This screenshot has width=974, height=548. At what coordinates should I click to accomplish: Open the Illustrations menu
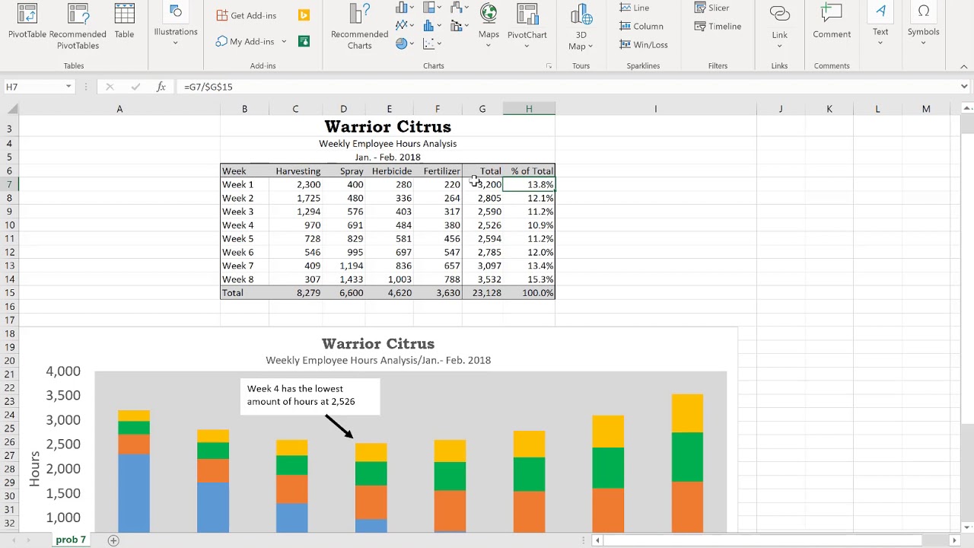(x=176, y=24)
